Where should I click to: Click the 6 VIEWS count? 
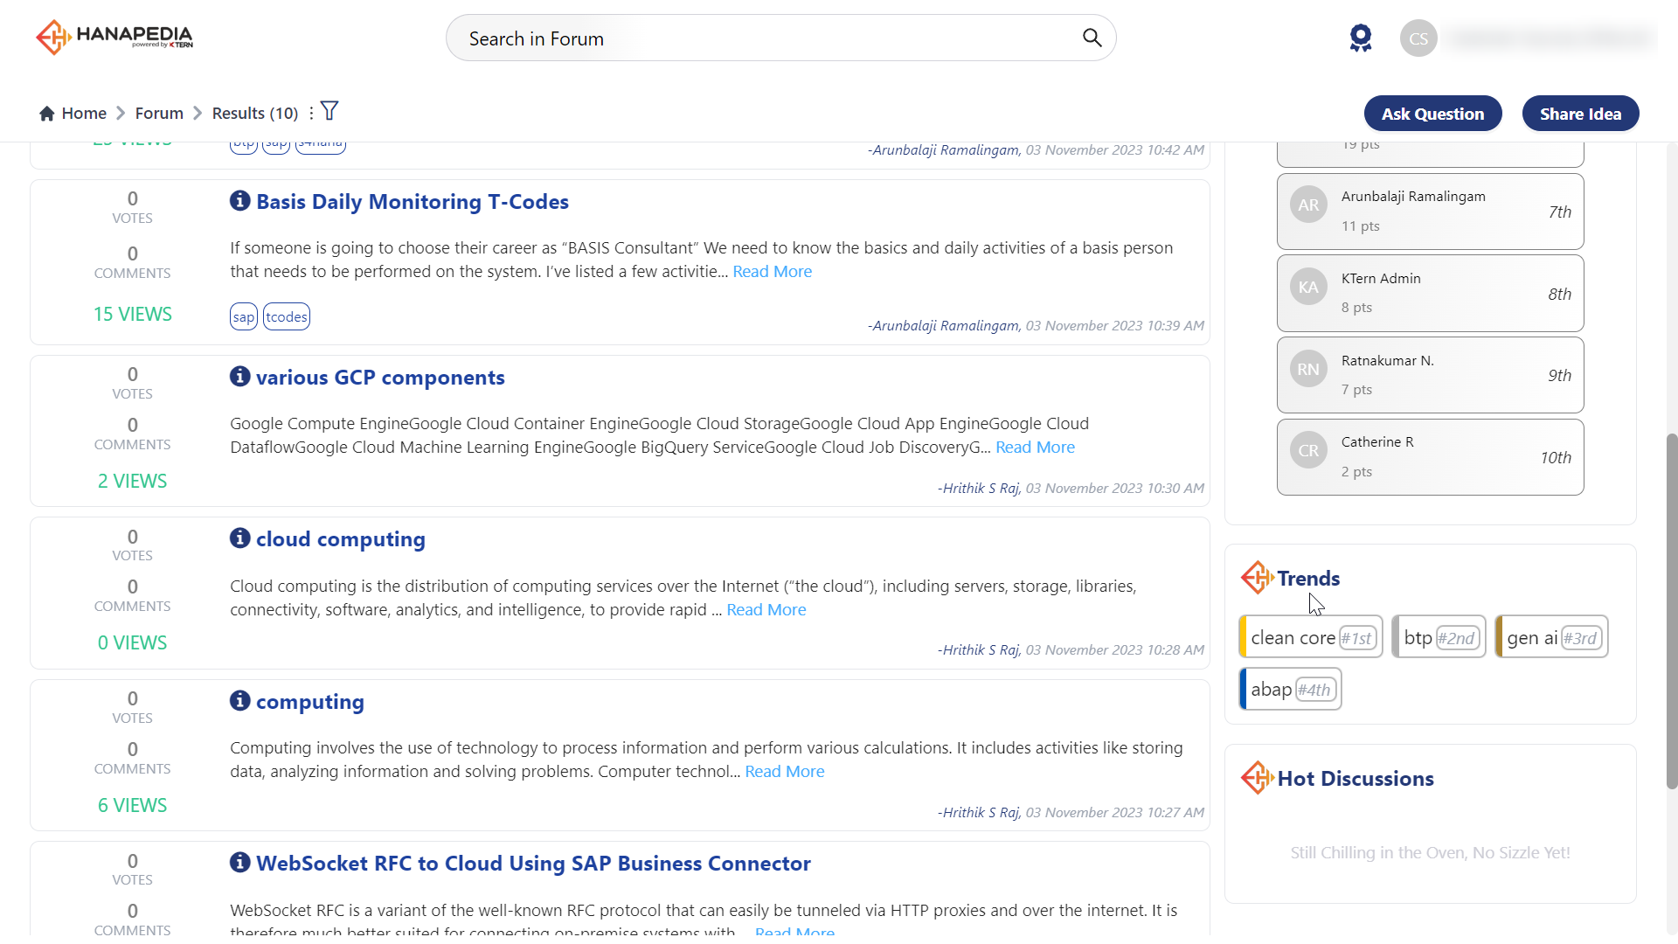tap(132, 806)
